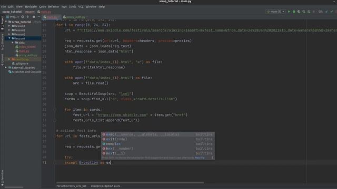
Task: Click 'except Exception as ex' bottom breadcrumb
Action: pyautogui.click(x=105, y=186)
